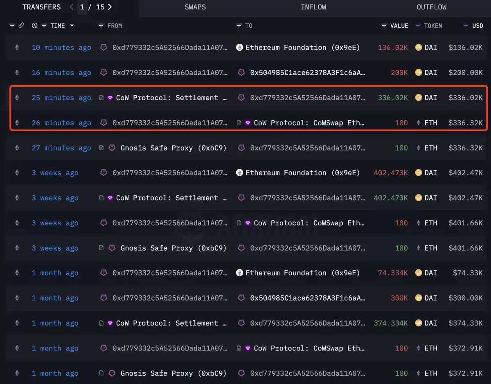The image size is (491, 384).
Task: Click the link icon in header row
Action: (21, 25)
